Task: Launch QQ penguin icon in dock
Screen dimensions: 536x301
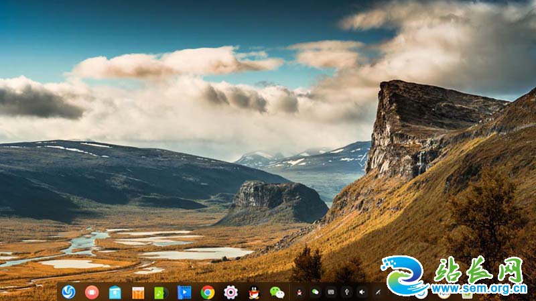Action: click(x=254, y=292)
